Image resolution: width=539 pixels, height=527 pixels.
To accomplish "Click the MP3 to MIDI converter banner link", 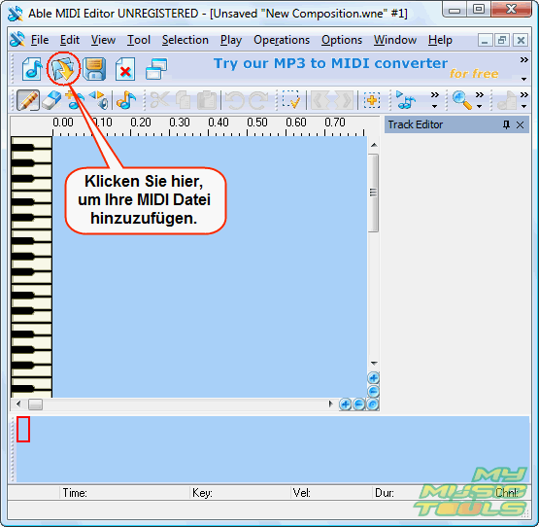I will (x=355, y=67).
